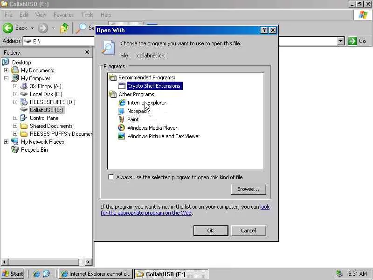373x280 pixels.
Task: Open the Help menu in Explorer
Action: (x=106, y=15)
